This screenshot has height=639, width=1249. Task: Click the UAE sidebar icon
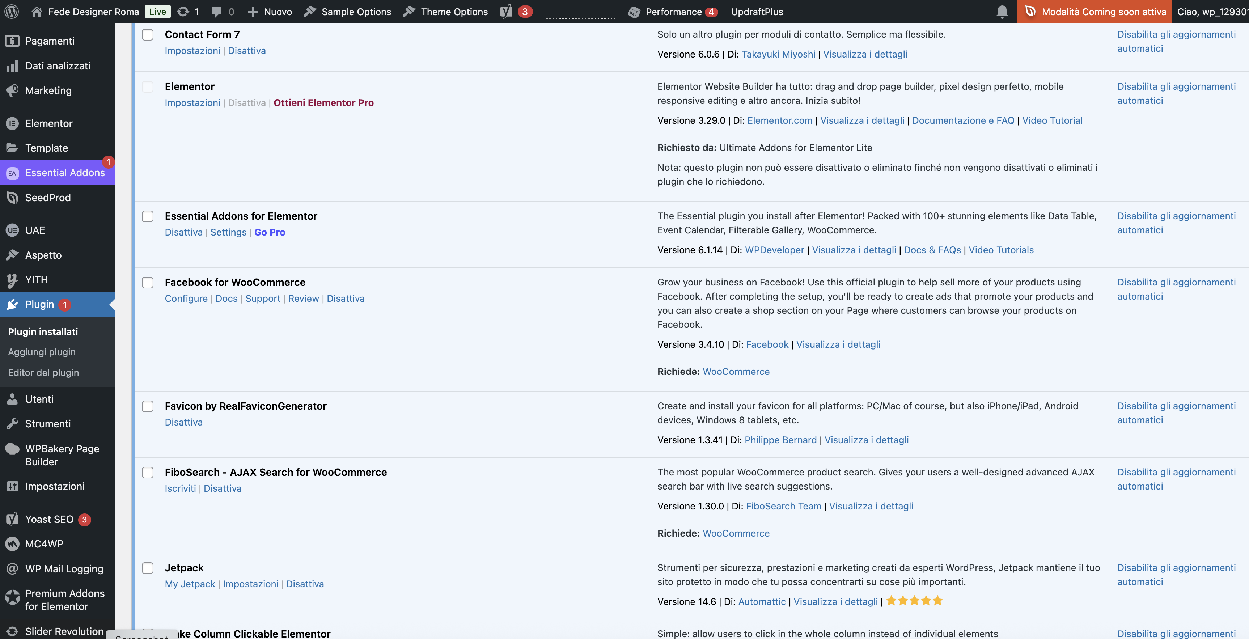(x=13, y=230)
